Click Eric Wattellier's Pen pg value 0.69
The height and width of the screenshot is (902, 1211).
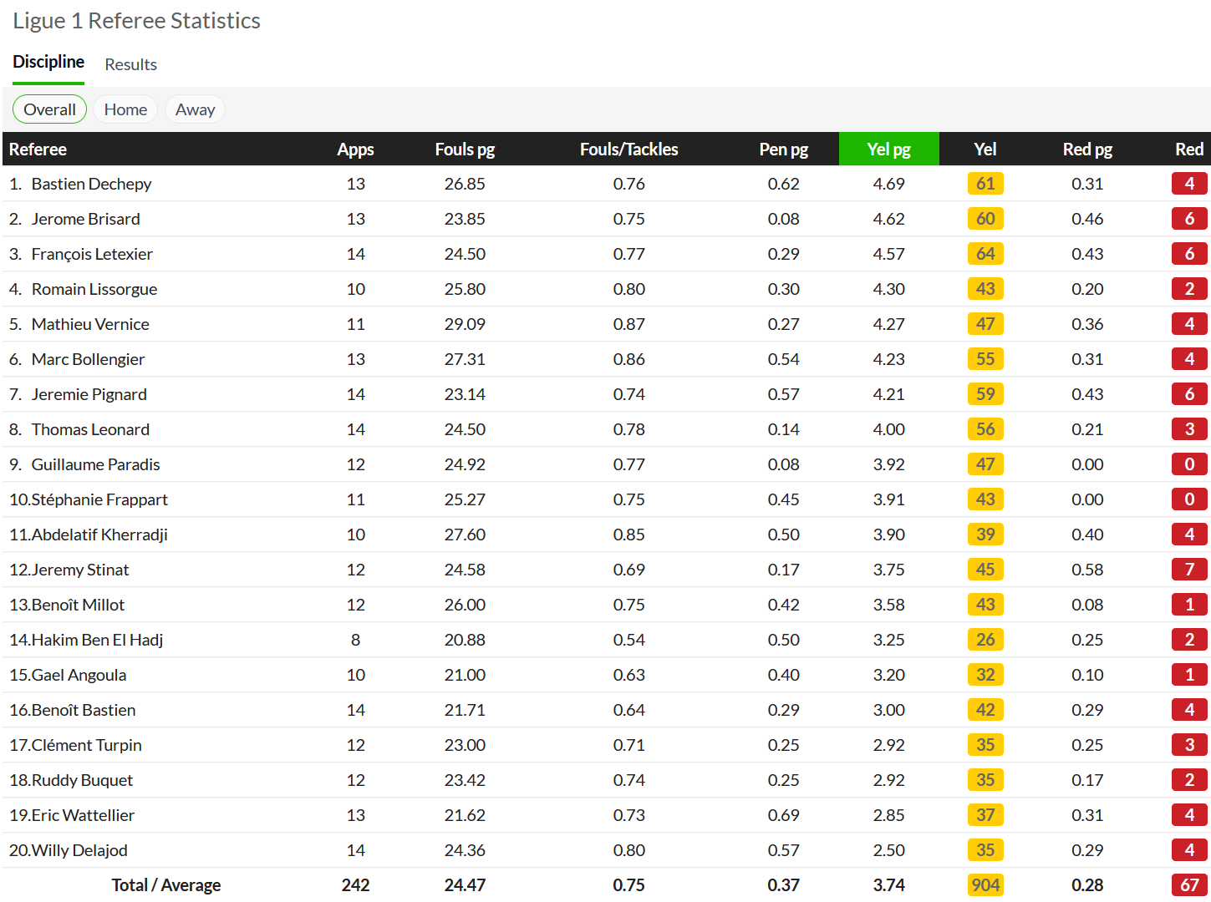pos(783,815)
